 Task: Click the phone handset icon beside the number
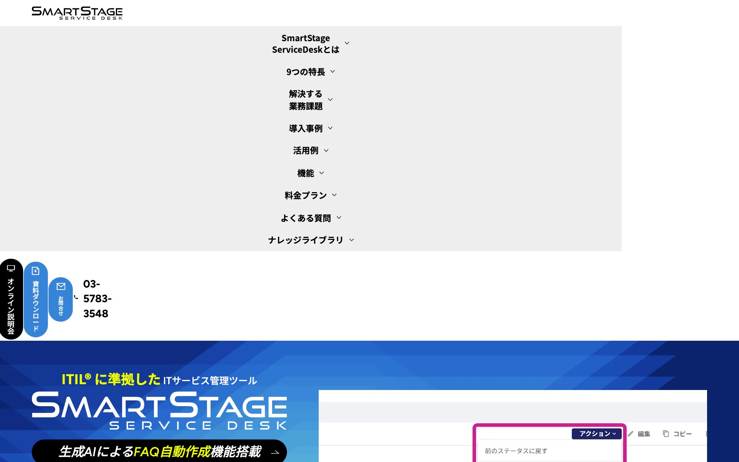76,297
